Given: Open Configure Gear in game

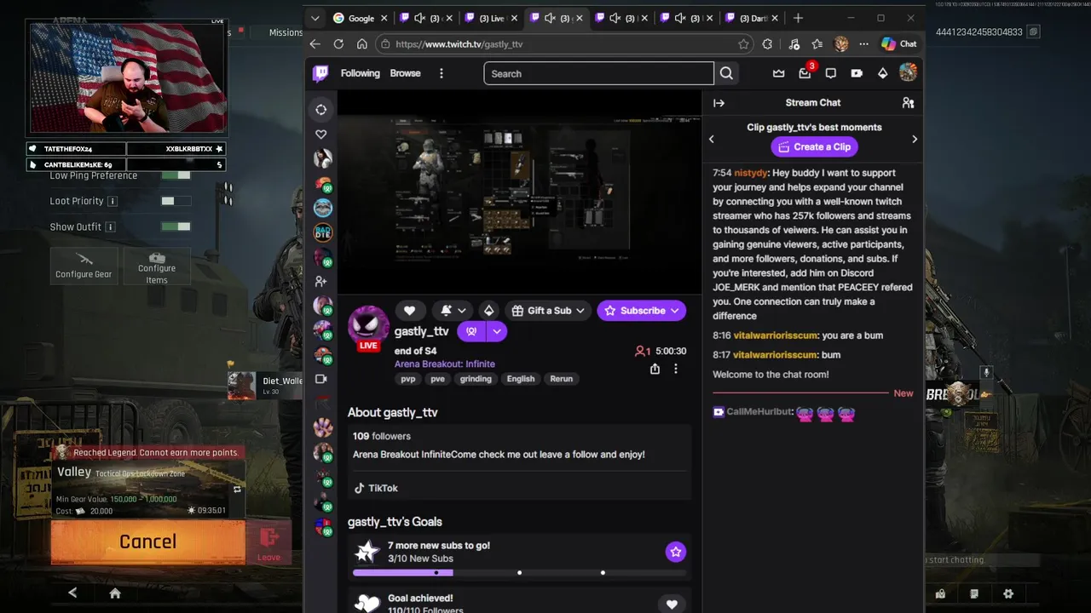Looking at the screenshot, I should (84, 266).
